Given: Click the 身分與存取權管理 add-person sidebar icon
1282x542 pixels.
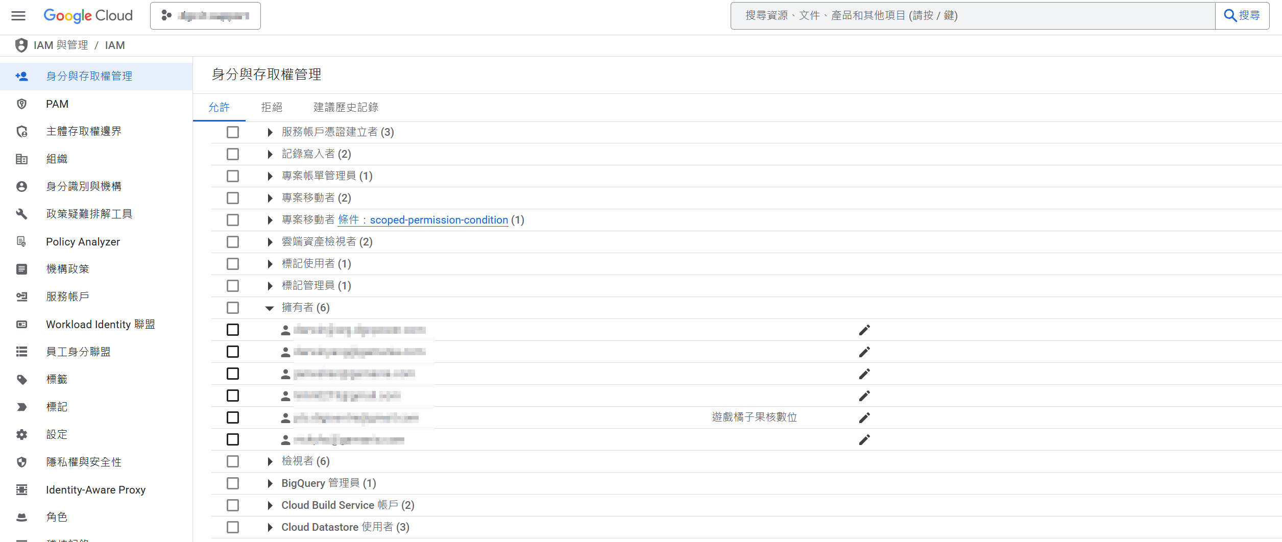Looking at the screenshot, I should 21,77.
